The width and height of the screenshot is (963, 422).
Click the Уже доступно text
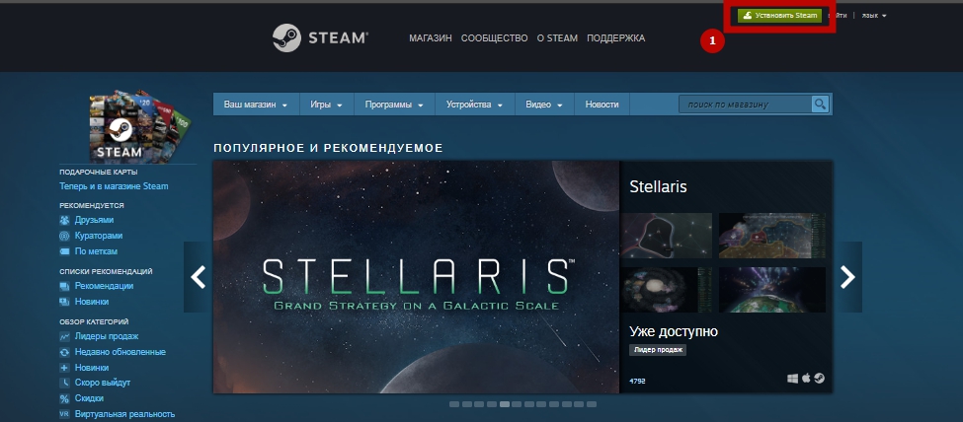coord(674,332)
